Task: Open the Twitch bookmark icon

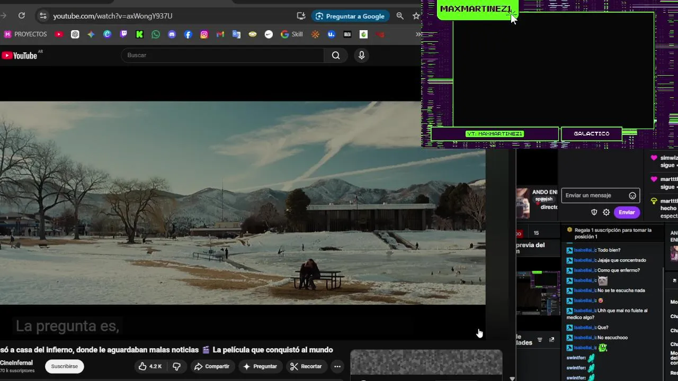Action: (123, 34)
